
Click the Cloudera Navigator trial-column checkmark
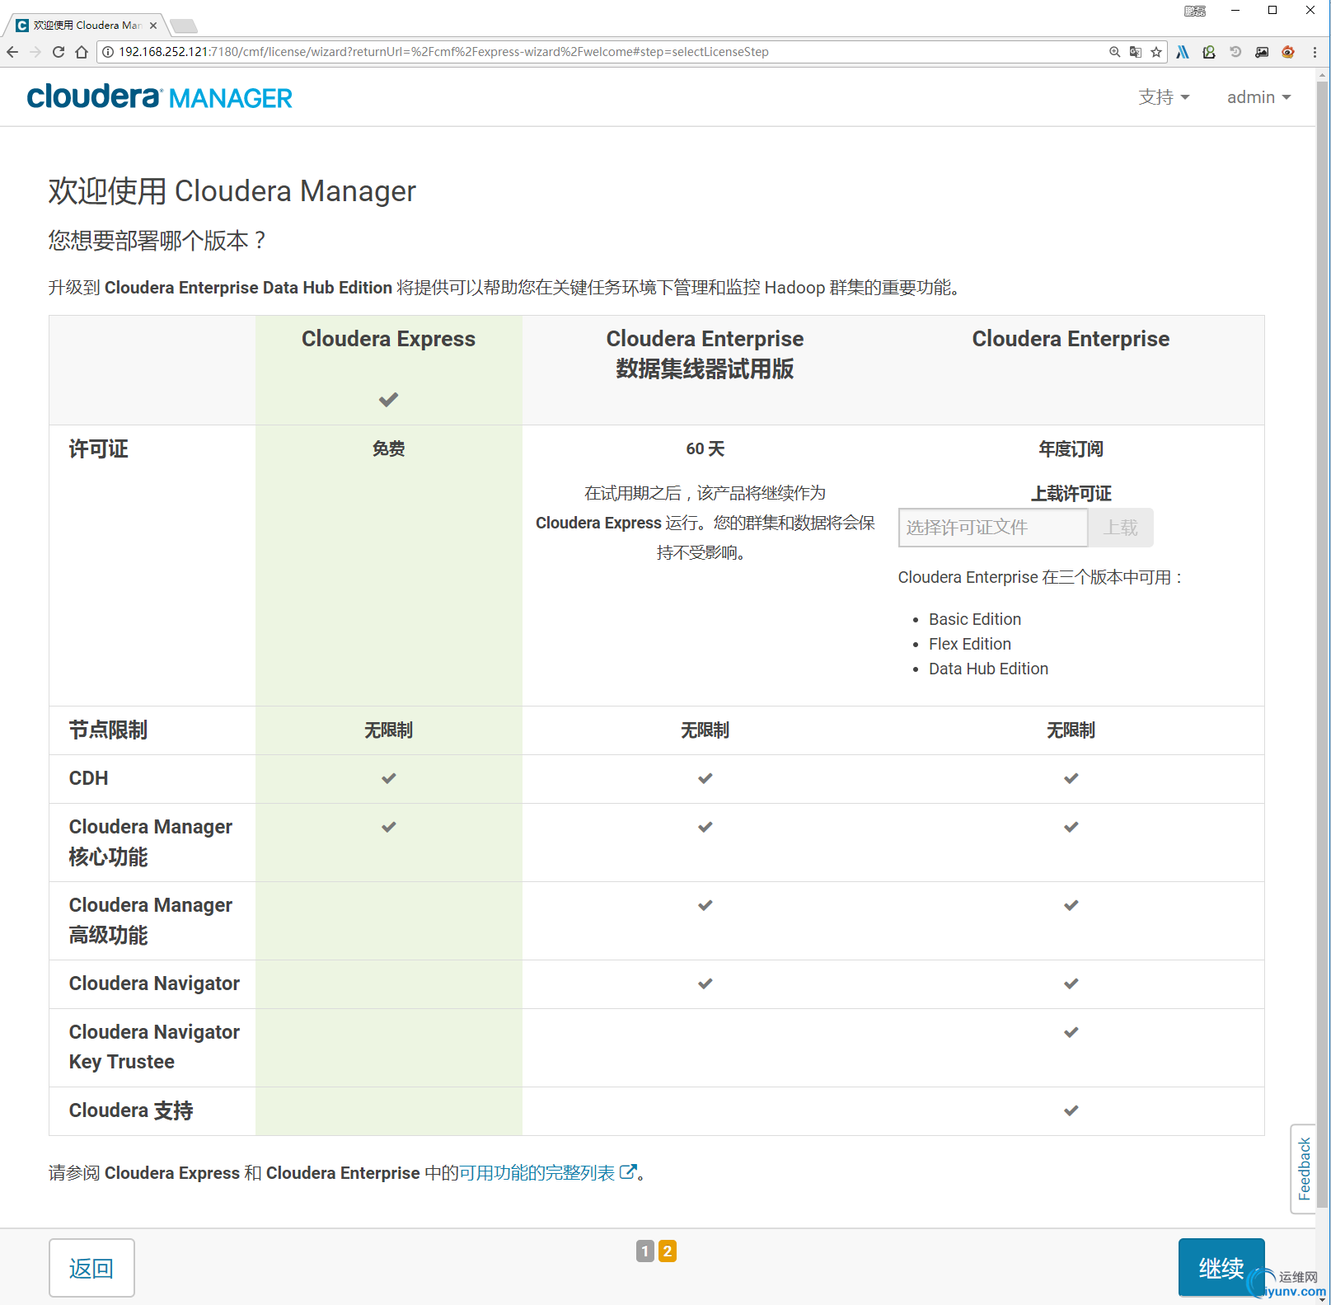(705, 983)
